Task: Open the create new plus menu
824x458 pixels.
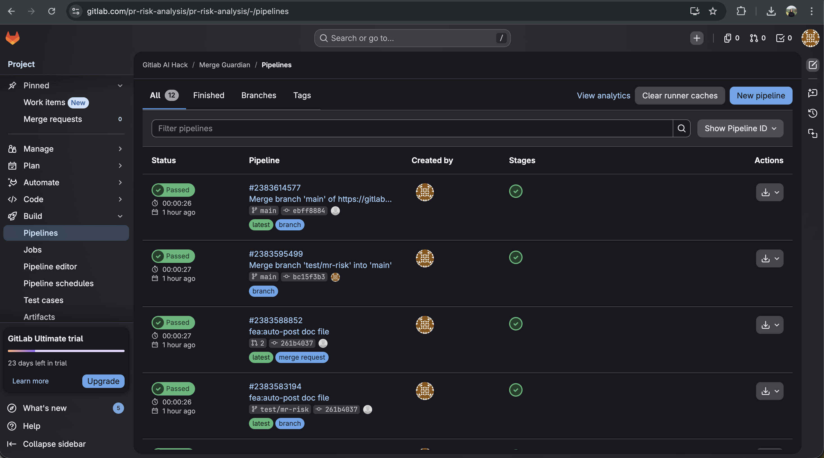Action: pyautogui.click(x=696, y=38)
